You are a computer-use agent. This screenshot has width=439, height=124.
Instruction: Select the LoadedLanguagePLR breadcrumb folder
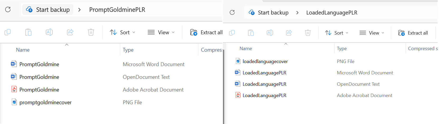click(332, 13)
